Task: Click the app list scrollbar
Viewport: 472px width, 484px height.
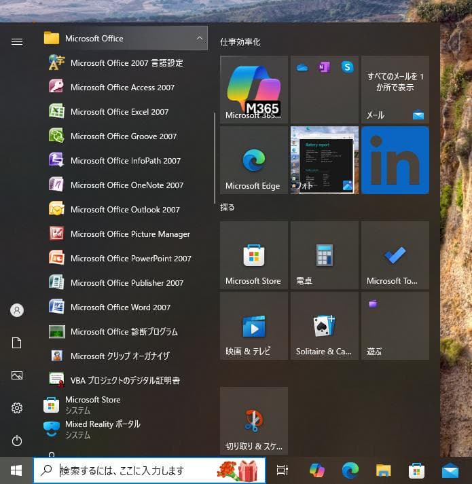Action: pyautogui.click(x=215, y=158)
